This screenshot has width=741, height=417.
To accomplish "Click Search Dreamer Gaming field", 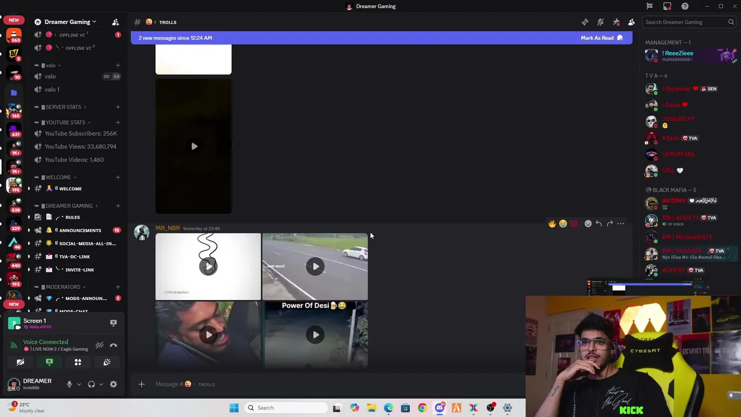I will (689, 22).
